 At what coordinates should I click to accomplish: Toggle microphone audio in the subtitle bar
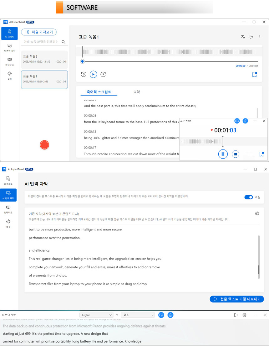[x=170, y=315]
